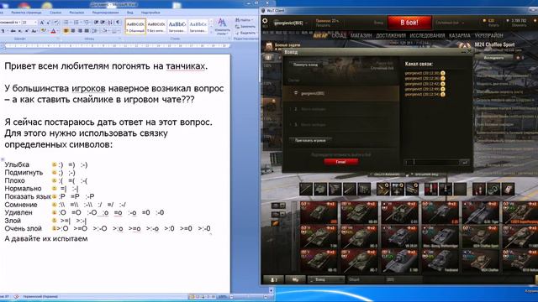Switch to 'МАГАЗИН' tab in WoT
538x302 pixels.
pyautogui.click(x=361, y=35)
